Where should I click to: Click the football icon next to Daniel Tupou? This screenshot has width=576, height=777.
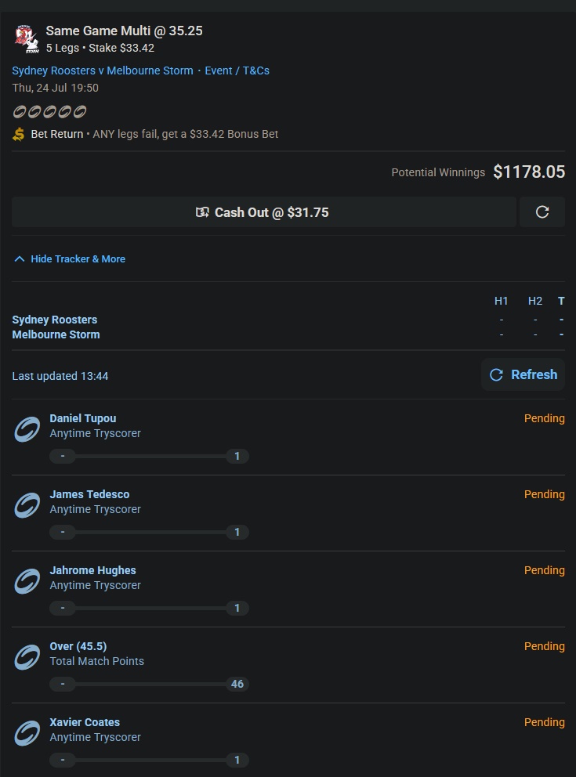tap(27, 429)
